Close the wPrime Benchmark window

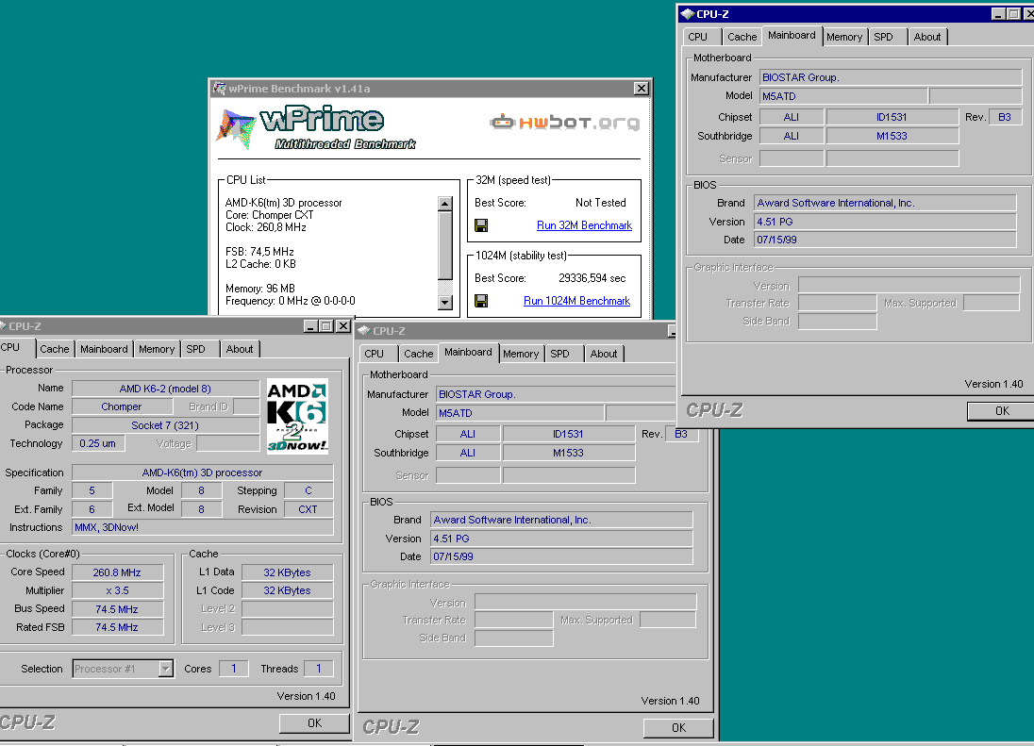[641, 89]
